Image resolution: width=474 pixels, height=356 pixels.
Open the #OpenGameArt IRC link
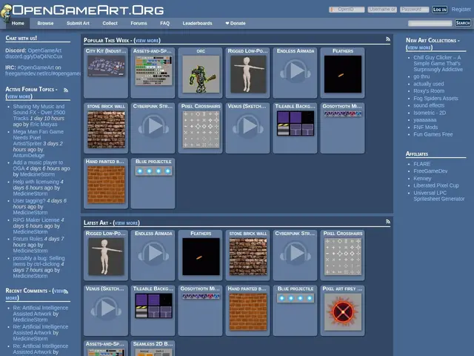click(36, 67)
